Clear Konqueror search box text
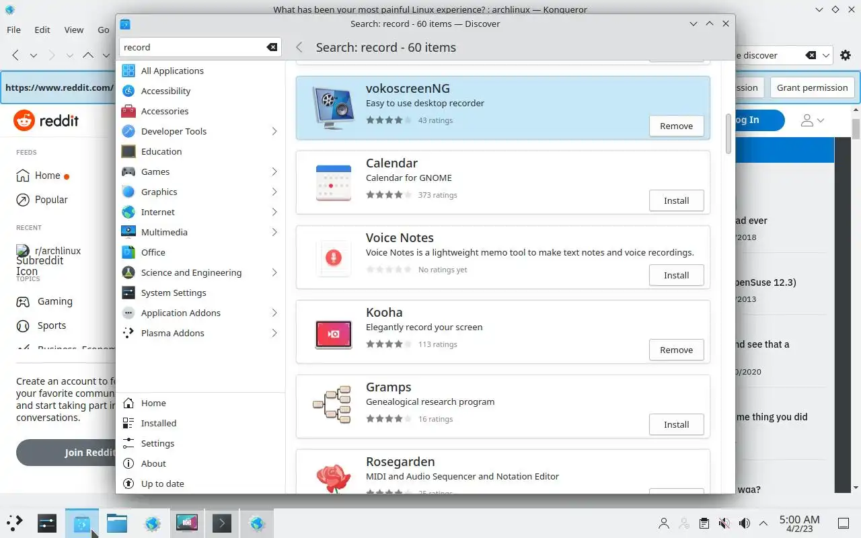 tap(811, 55)
